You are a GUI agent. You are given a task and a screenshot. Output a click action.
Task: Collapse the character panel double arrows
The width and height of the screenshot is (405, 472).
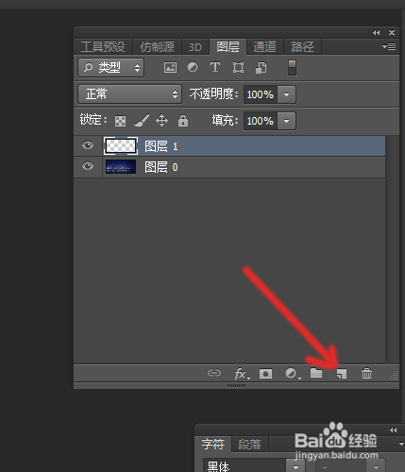pyautogui.click(x=393, y=430)
